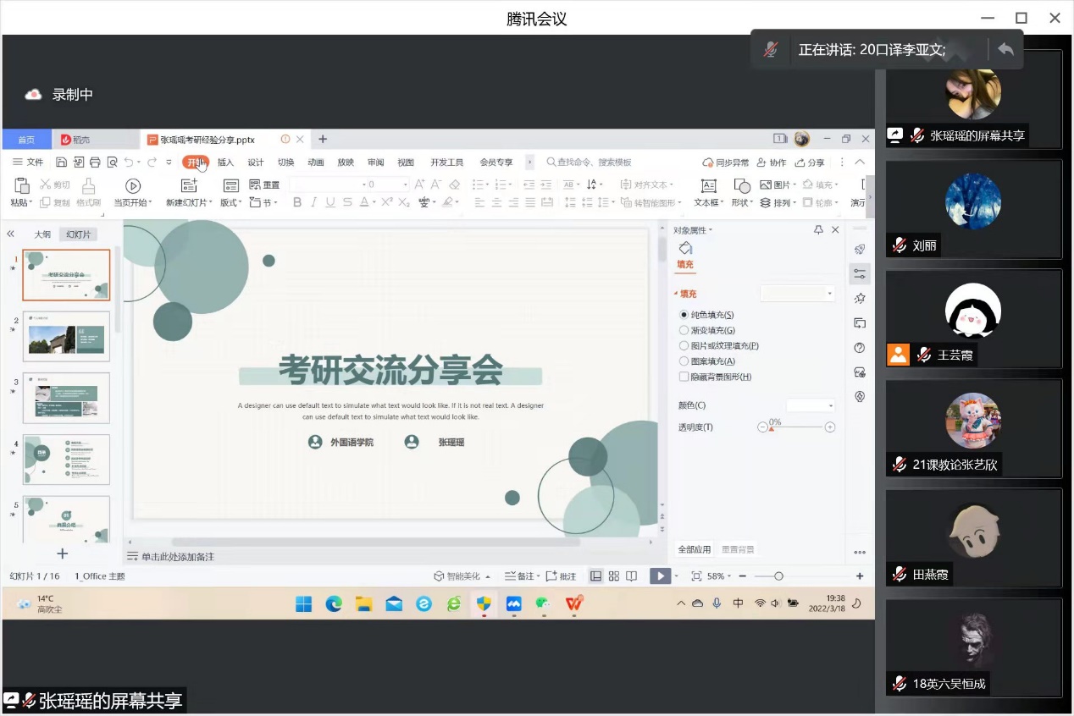The image size is (1074, 716).
Task: Start slideshow from status bar play button
Action: 659,576
